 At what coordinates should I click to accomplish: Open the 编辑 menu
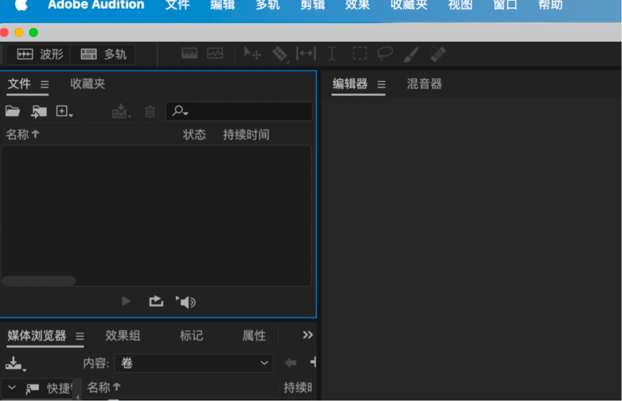222,5
